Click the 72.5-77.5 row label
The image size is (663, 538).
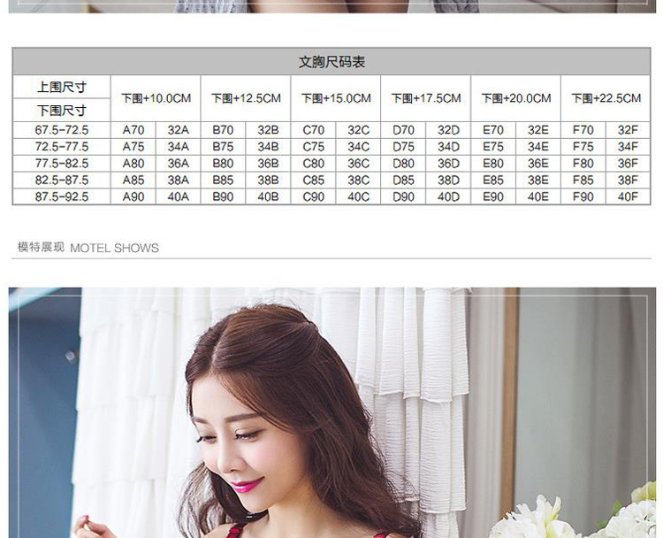[x=62, y=147]
